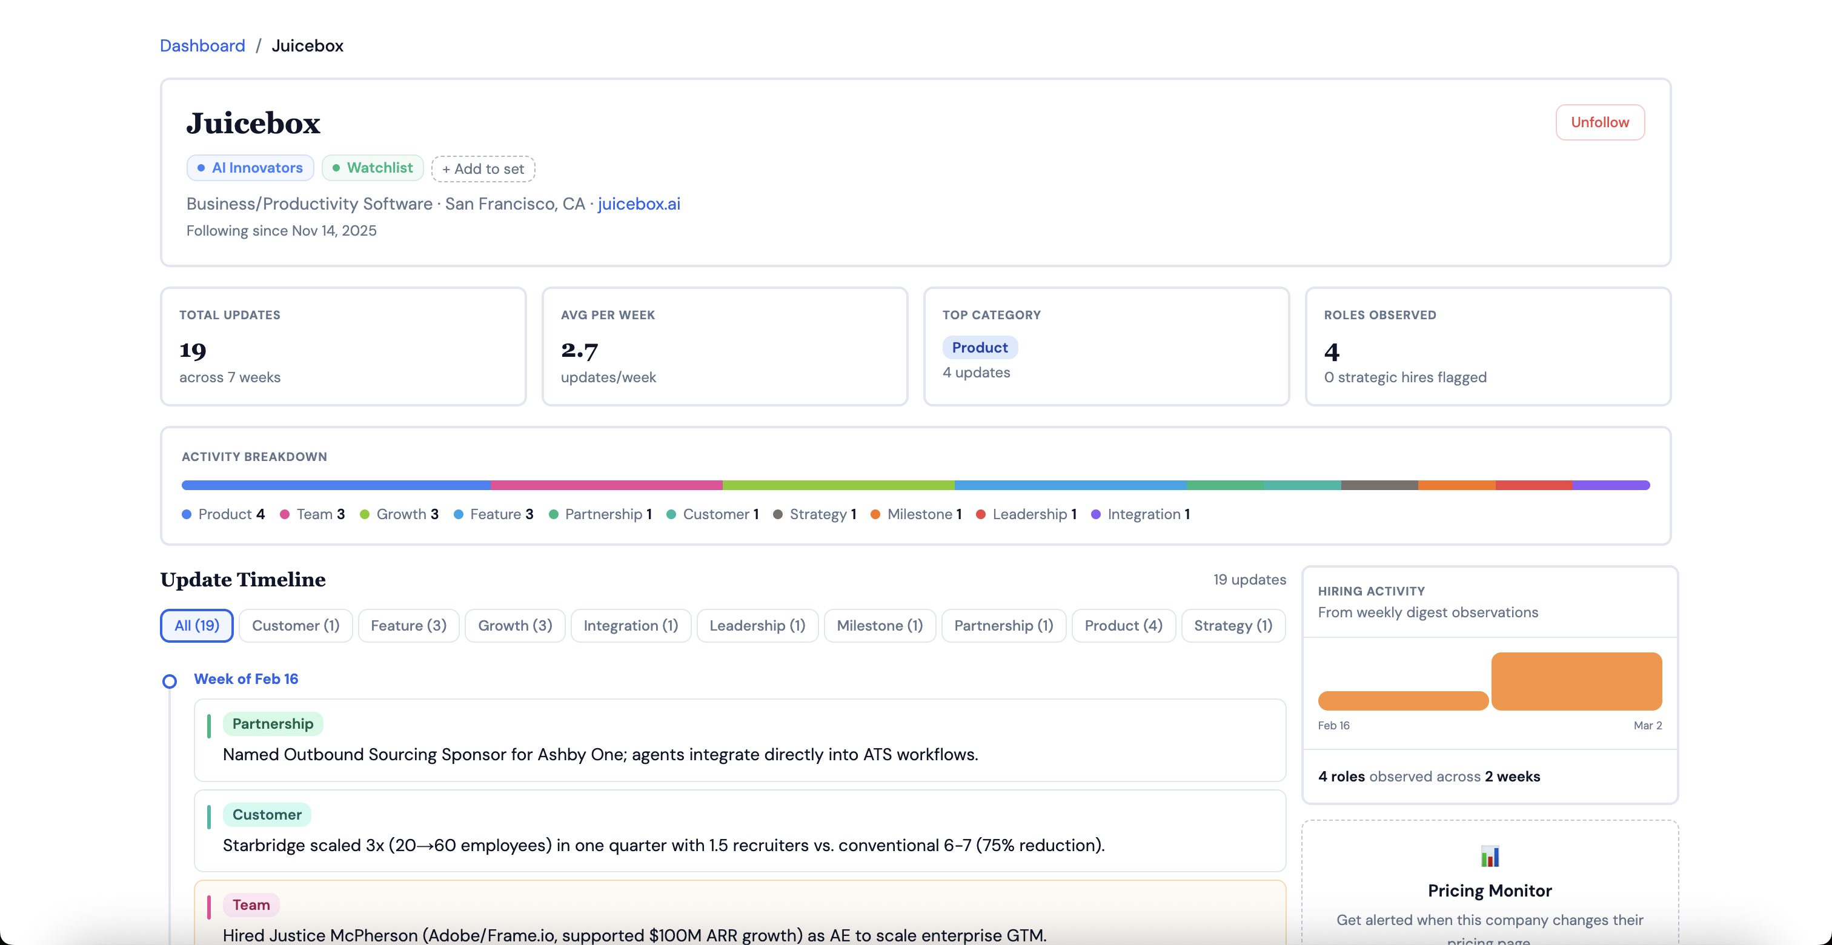The height and width of the screenshot is (945, 1832).
Task: Select the Leadership (1) filter chip
Action: (757, 625)
